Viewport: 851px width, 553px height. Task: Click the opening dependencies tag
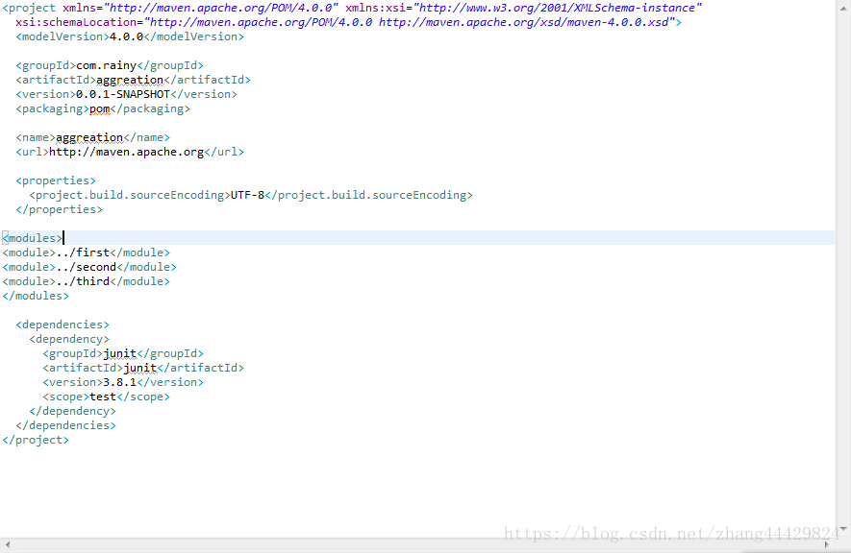63,325
